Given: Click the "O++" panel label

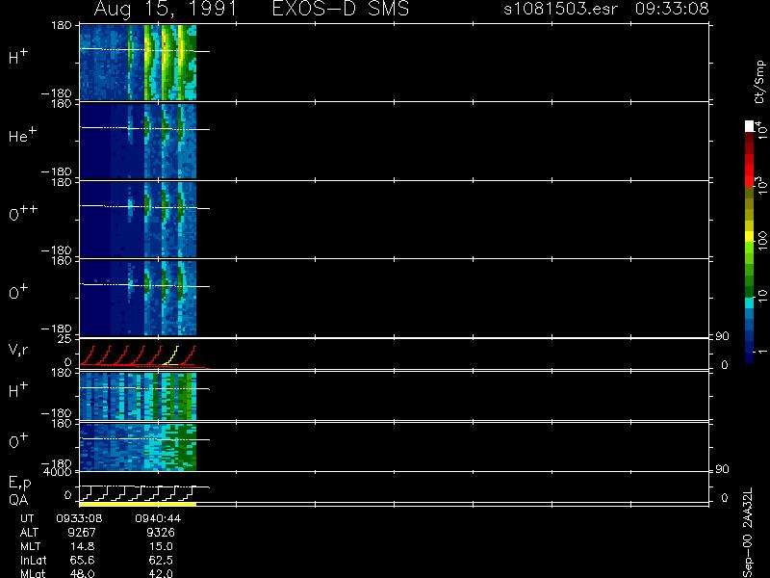Looking at the screenshot, I should tap(23, 212).
